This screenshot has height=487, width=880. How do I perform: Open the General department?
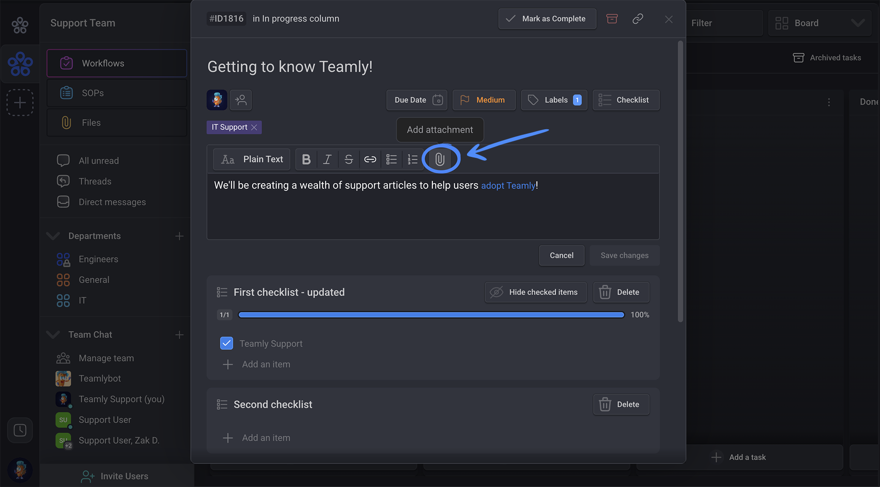pyautogui.click(x=94, y=280)
